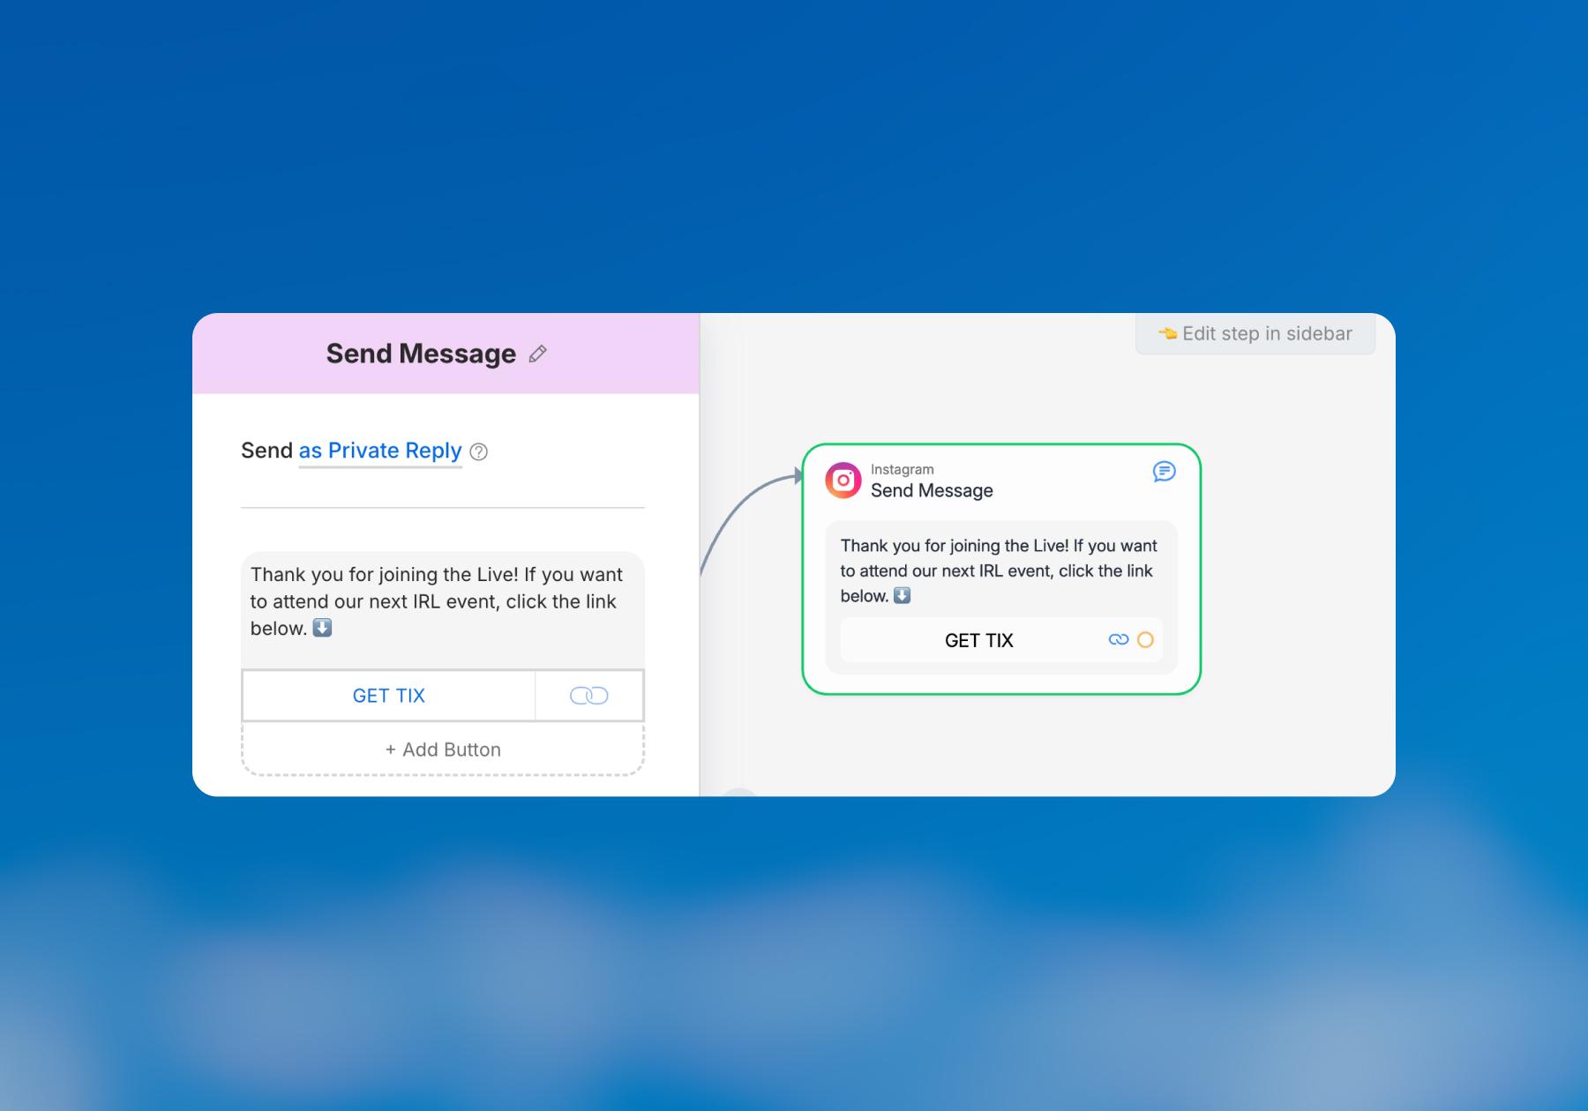The height and width of the screenshot is (1111, 1588).
Task: Click the blue link icon in node's GET TIX row
Action: [x=1119, y=640]
